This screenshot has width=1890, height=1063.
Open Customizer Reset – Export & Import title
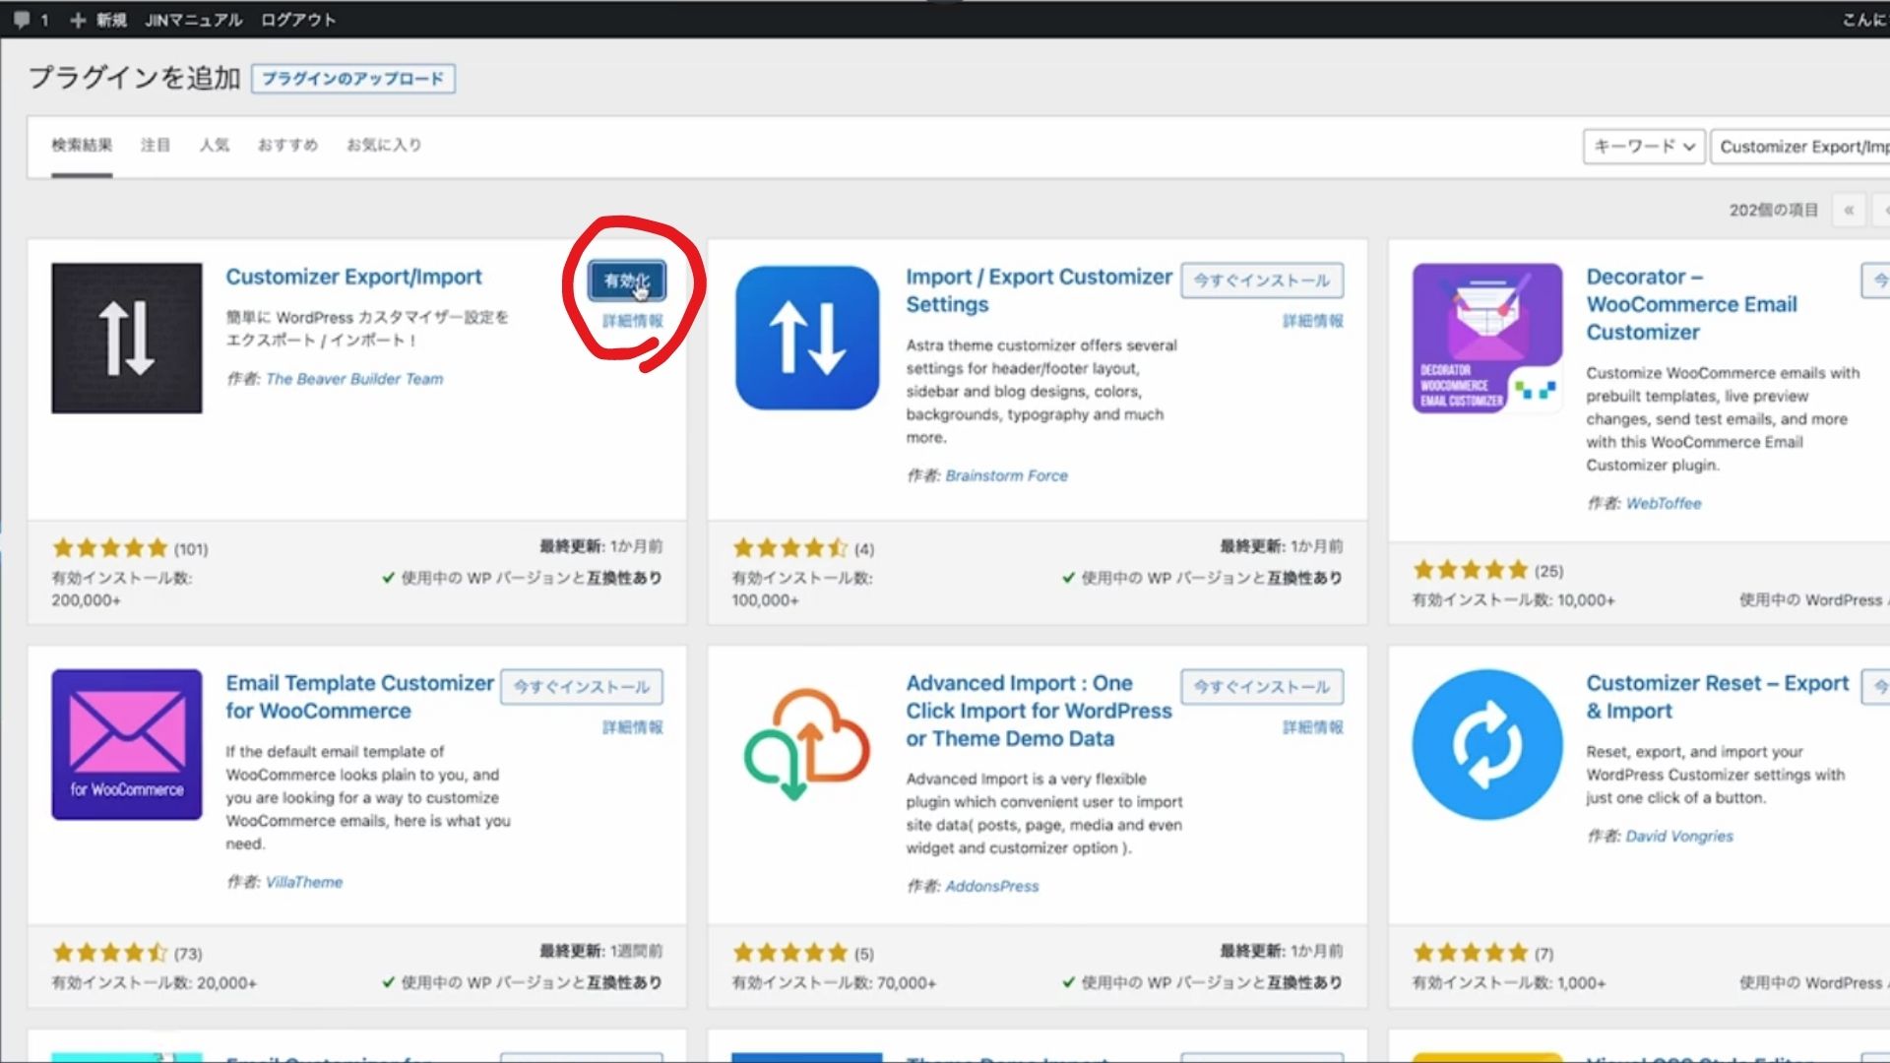[x=1718, y=697]
